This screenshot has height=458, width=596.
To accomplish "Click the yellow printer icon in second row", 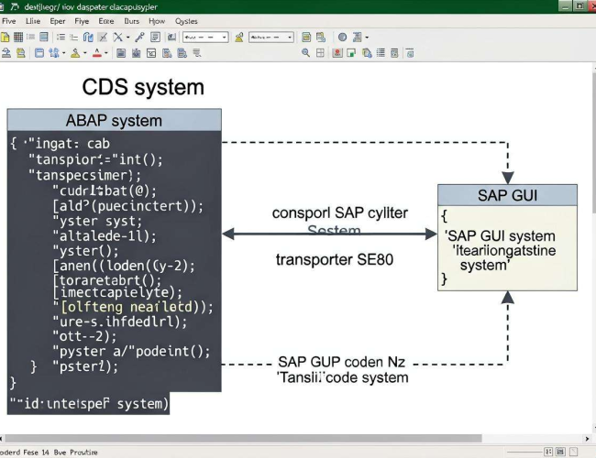I will tap(20, 53).
